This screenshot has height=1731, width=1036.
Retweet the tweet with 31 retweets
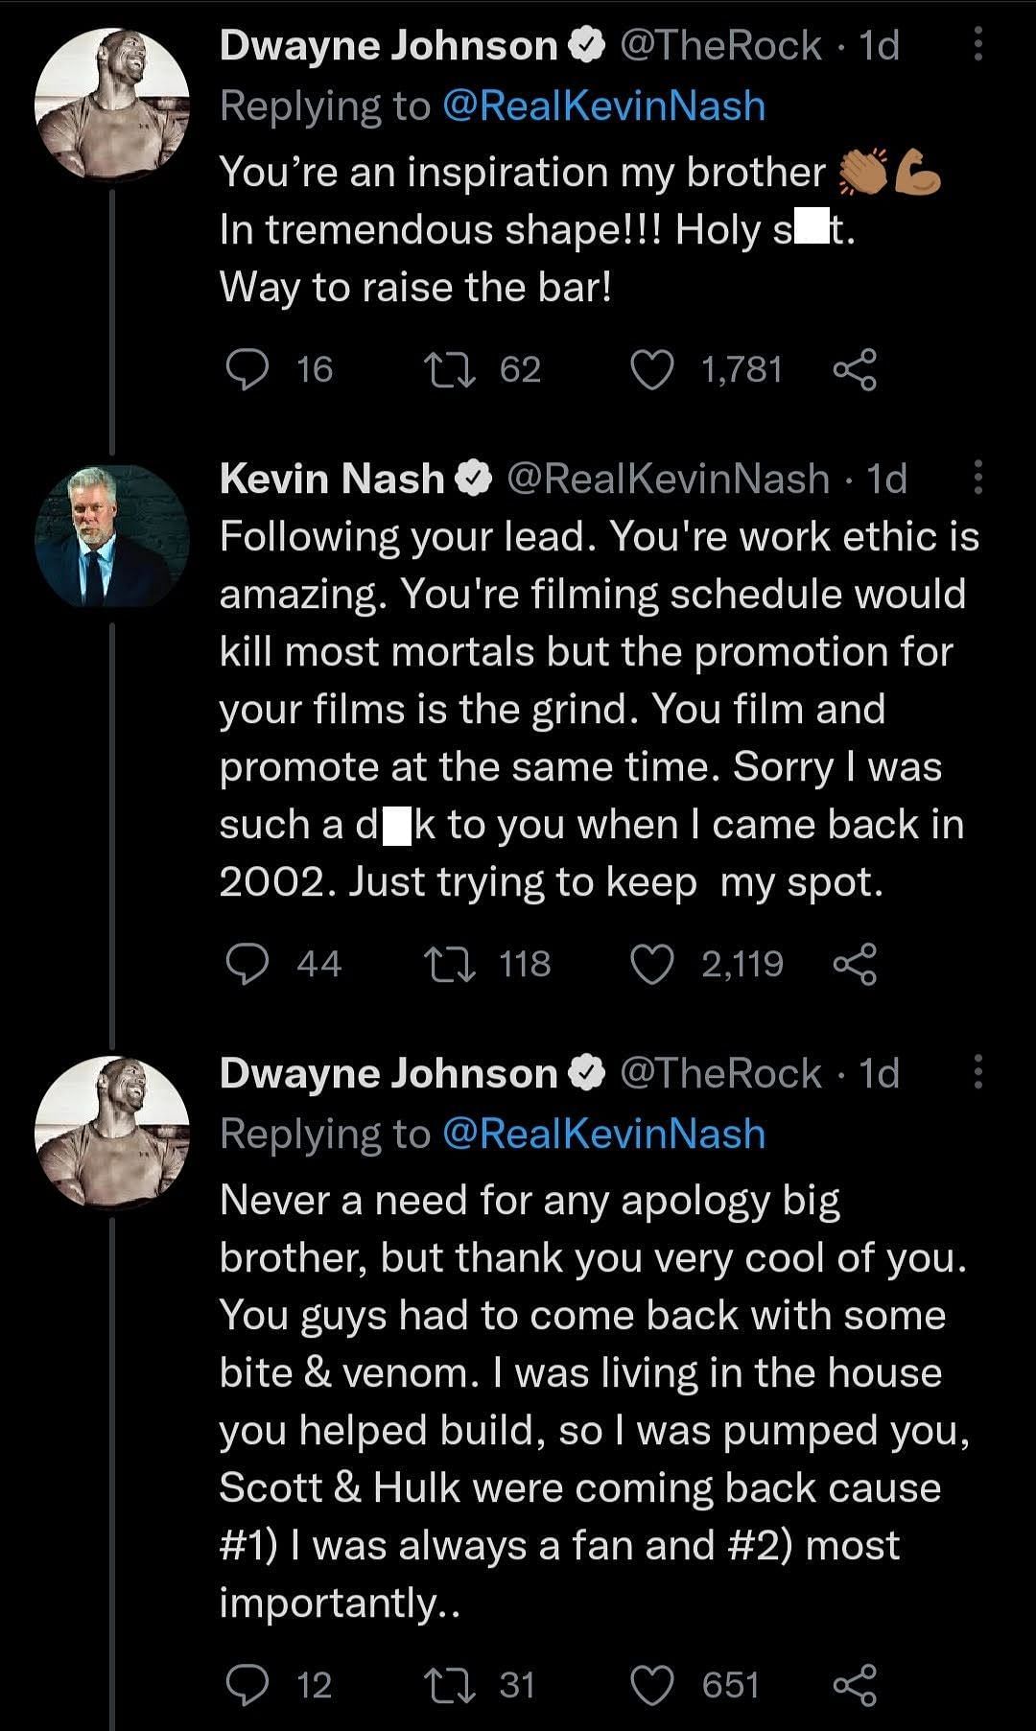pyautogui.click(x=450, y=1685)
